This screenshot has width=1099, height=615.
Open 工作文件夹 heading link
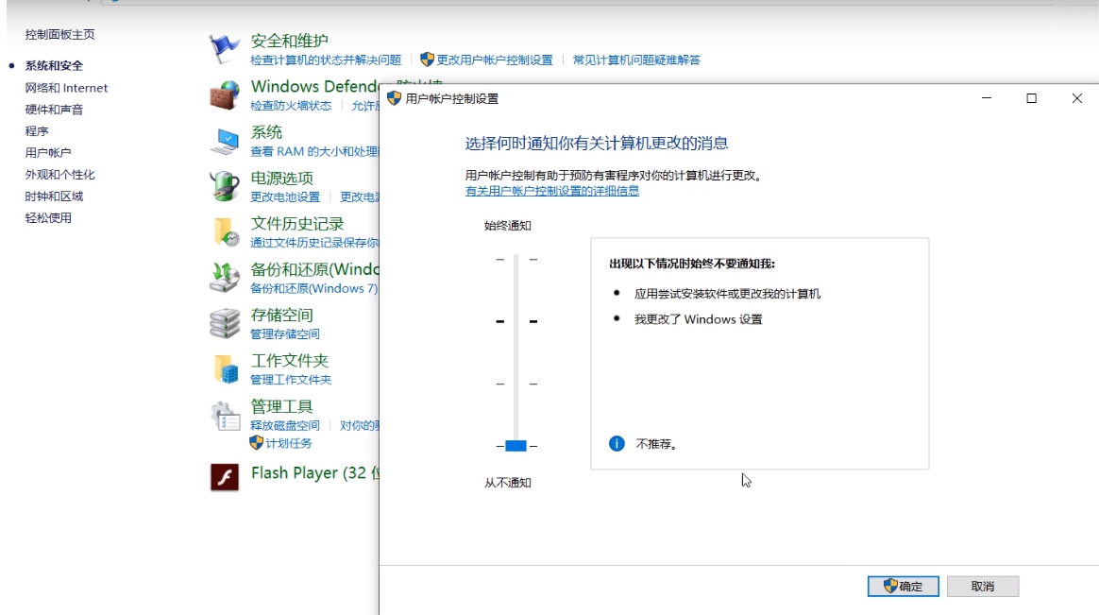pyautogui.click(x=290, y=361)
